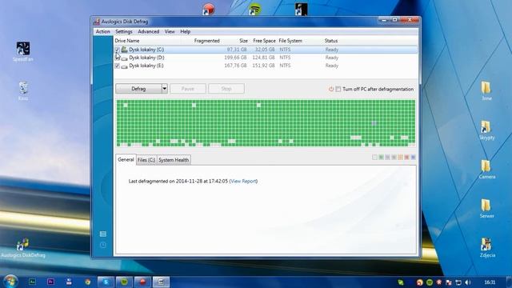This screenshot has width=512, height=288.
Task: Click the Disk Defrag taskbar button
Action: pyautogui.click(x=161, y=282)
